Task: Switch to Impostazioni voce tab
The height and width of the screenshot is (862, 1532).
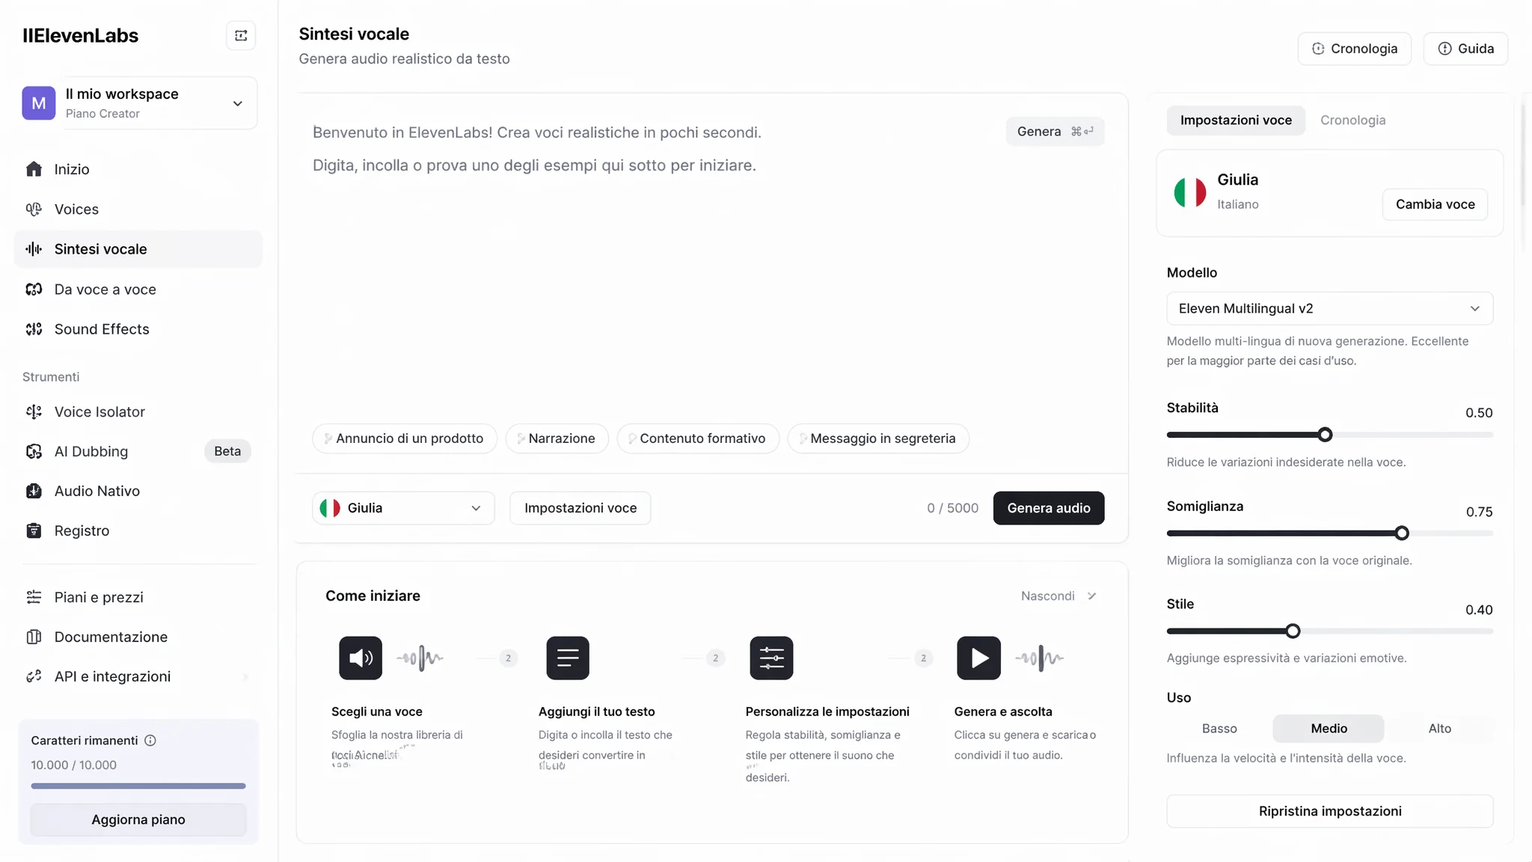Action: pyautogui.click(x=1236, y=120)
